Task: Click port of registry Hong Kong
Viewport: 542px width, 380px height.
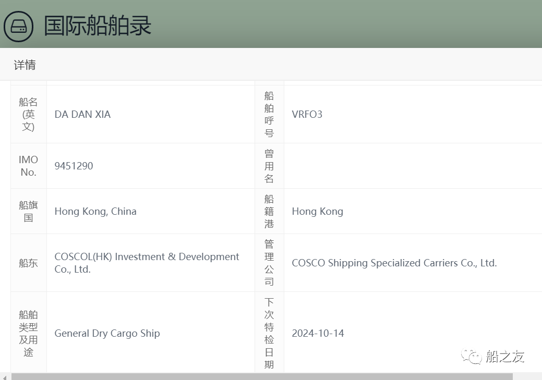Action: (317, 211)
